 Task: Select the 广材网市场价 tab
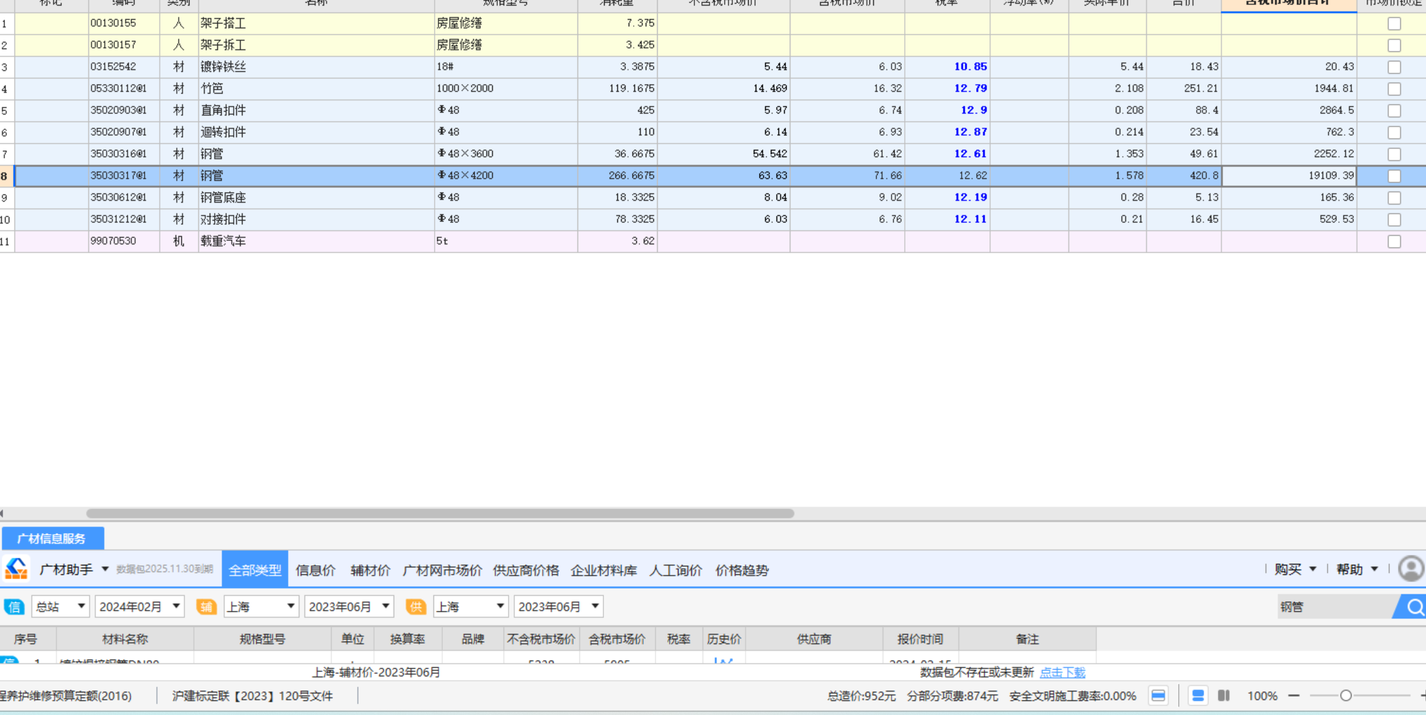442,570
